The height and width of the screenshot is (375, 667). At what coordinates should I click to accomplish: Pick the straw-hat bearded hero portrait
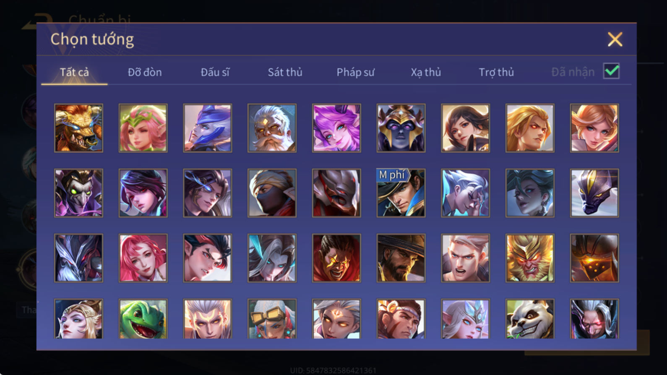point(401,258)
